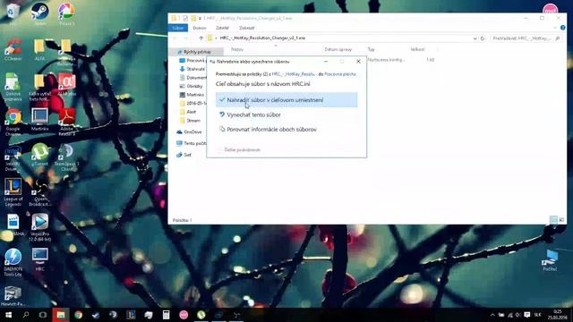
Task: Select Dokumenty in the navigation pane
Action: [x=193, y=78]
